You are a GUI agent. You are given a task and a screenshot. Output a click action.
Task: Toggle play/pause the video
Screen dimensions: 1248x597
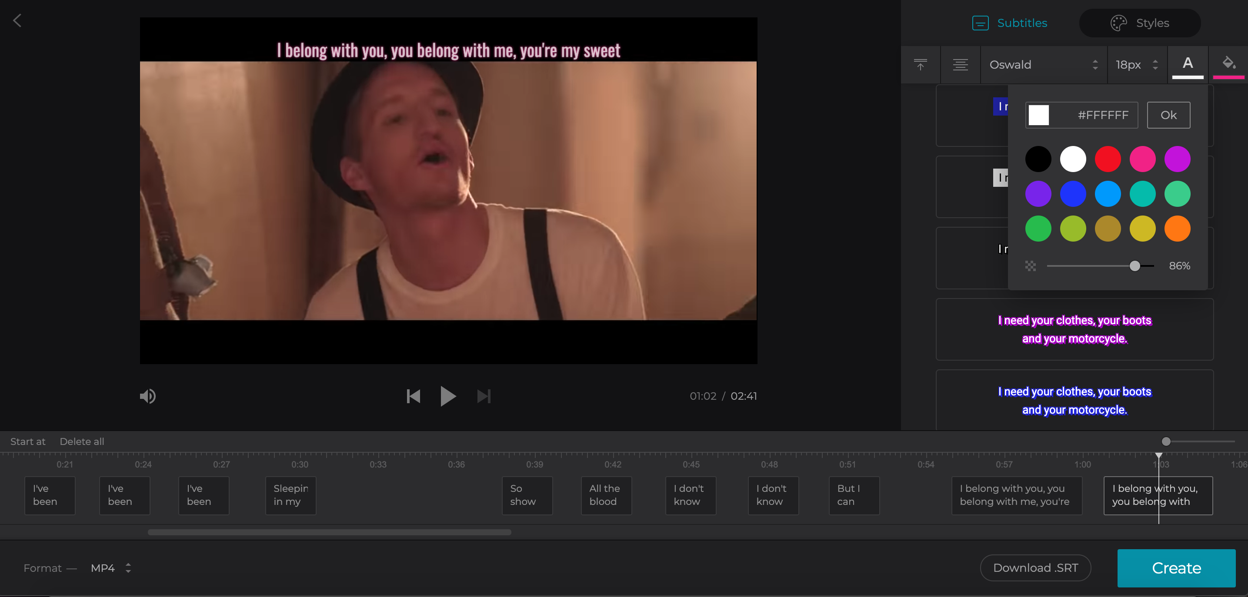(448, 396)
